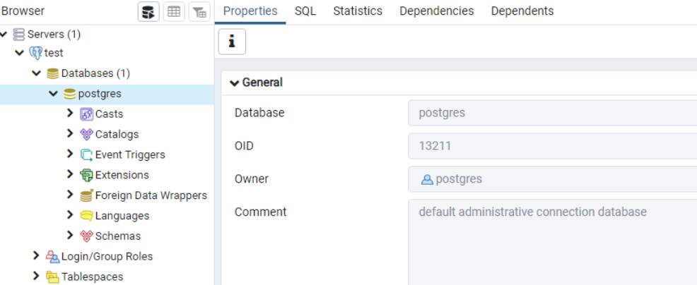Viewport: 697px width, 285px height.
Task: Click the Foreign Data Wrappers icon
Action: [x=87, y=196]
